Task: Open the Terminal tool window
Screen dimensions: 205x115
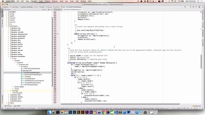Action: point(8,106)
